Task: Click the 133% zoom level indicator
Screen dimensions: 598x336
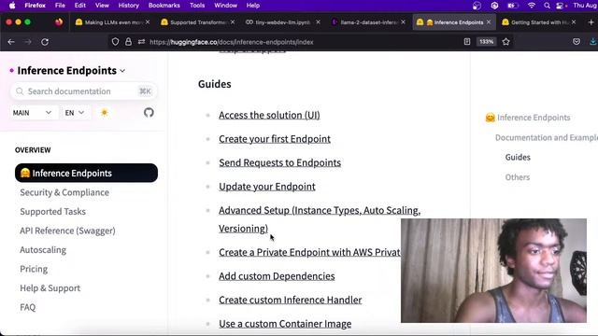Action: (486, 42)
